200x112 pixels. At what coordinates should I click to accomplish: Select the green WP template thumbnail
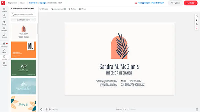coord(23,68)
